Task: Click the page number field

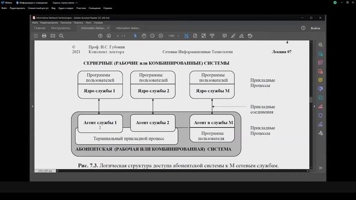Action: tap(117, 36)
